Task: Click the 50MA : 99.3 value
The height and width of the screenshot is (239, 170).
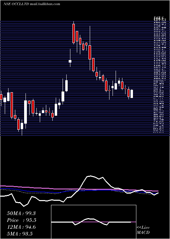Action: [x=21, y=213]
